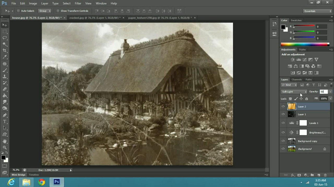Screen dimensions: 334x187
Task: Lock all on selected layer
Action: (307, 99)
